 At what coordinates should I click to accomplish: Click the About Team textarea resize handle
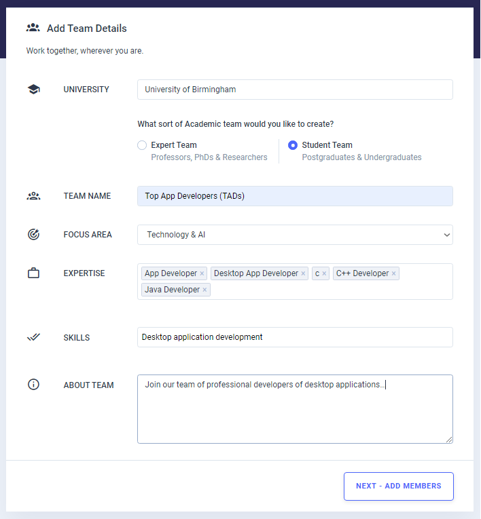pos(449,440)
